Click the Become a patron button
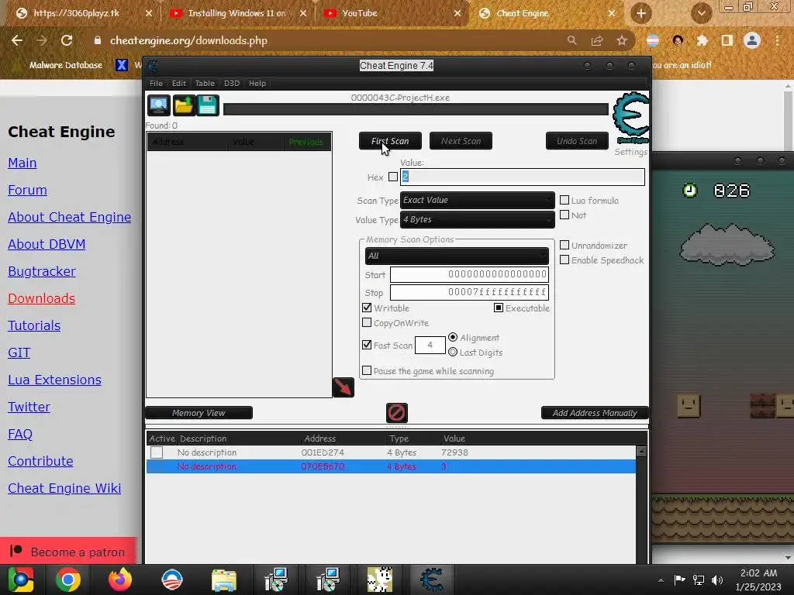794x595 pixels. tap(68, 551)
